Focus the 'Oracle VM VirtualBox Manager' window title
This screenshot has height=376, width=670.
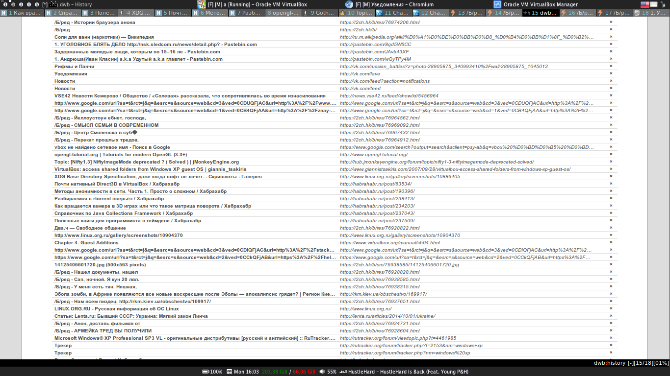click(541, 4)
